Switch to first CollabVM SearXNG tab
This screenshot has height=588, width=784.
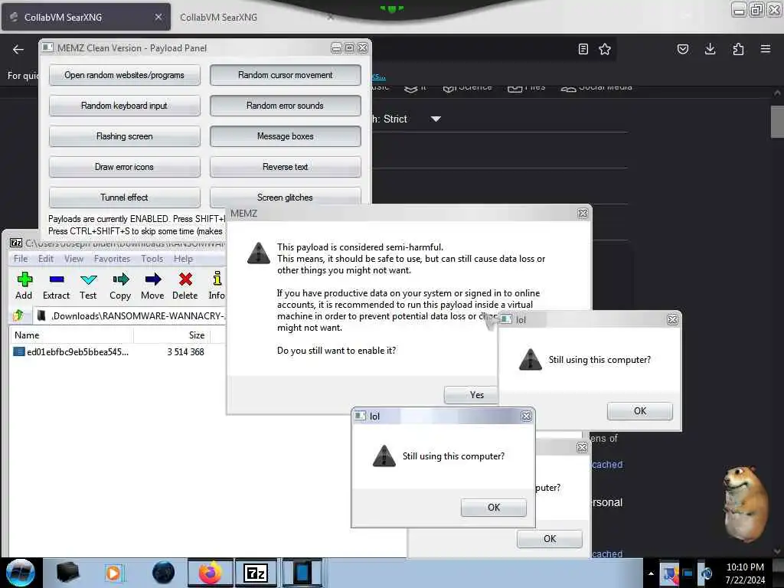pos(86,17)
